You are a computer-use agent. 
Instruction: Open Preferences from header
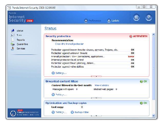[95, 21]
